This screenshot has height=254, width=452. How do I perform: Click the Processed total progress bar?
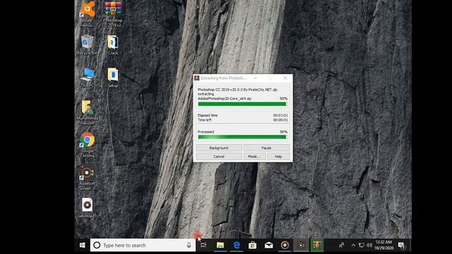[x=242, y=137]
